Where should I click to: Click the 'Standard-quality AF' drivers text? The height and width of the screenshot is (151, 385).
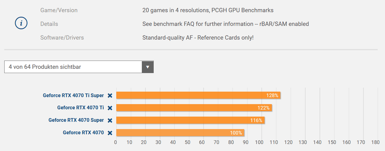[x=198, y=38]
